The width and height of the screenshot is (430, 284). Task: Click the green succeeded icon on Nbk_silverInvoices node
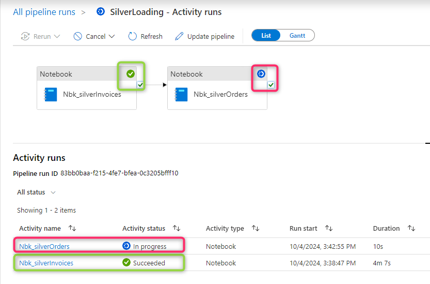pos(131,73)
